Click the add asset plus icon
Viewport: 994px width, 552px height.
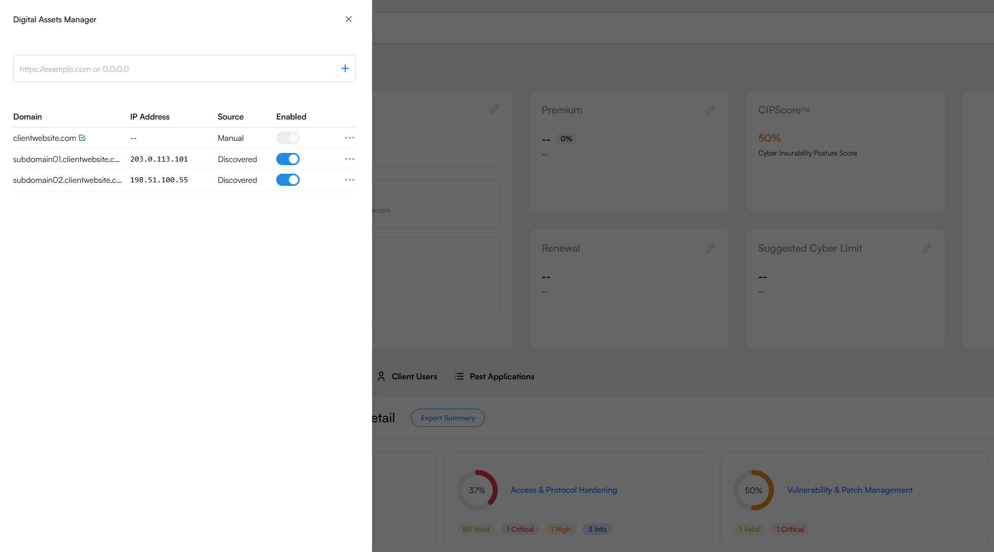point(345,68)
